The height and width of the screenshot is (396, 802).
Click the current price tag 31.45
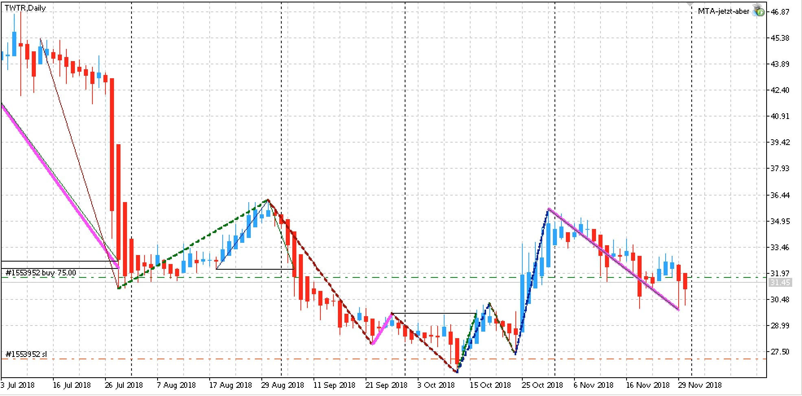point(780,282)
